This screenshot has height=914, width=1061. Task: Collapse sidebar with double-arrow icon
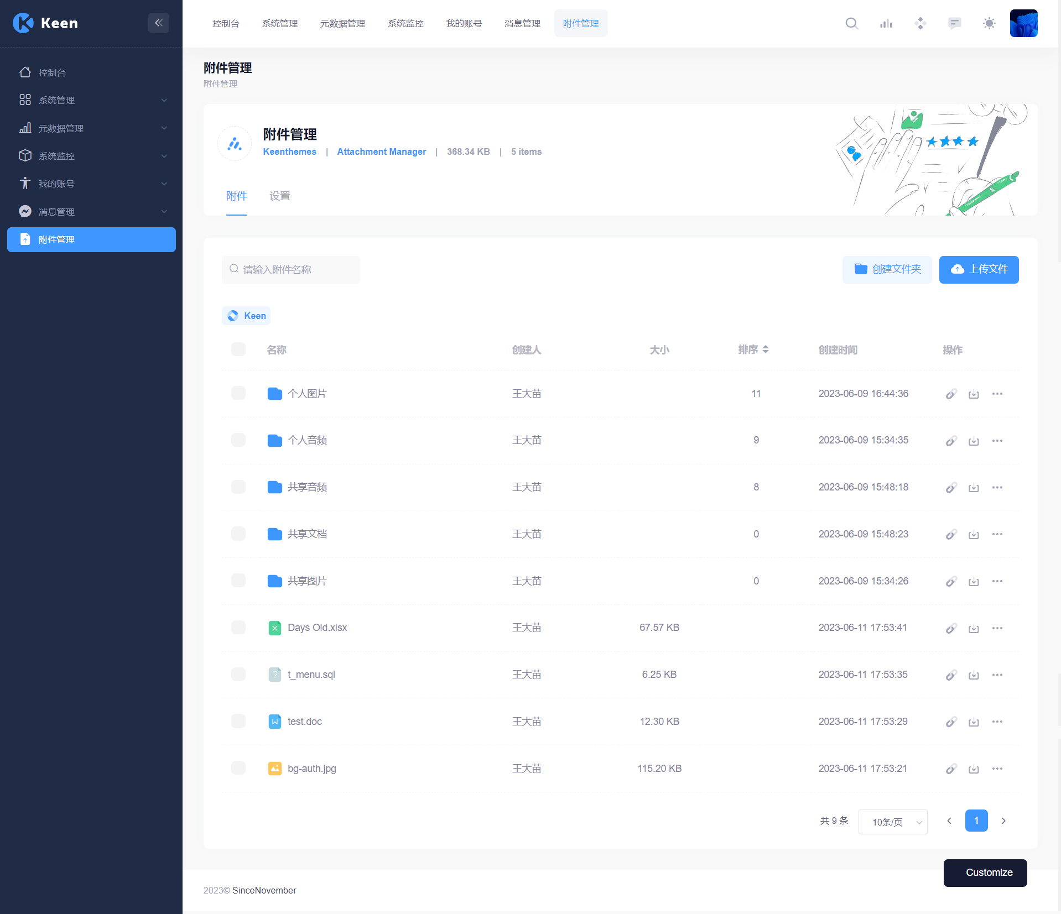click(x=158, y=23)
